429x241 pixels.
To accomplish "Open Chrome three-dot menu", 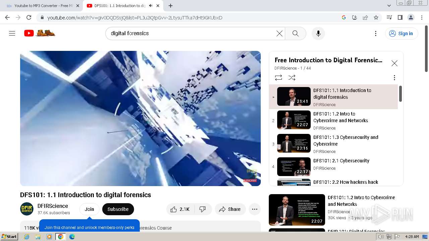I will 422,17.
